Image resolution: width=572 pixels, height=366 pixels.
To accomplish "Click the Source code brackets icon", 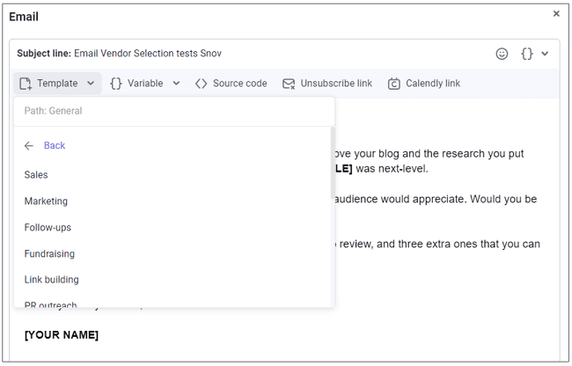I will [202, 84].
